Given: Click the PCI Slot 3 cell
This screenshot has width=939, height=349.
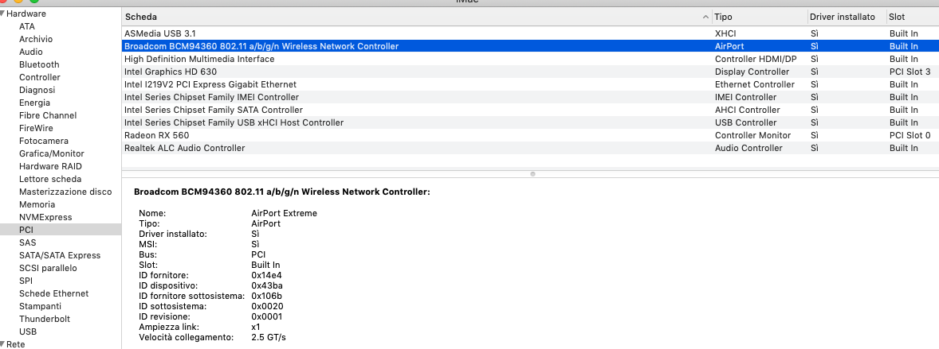Looking at the screenshot, I should (x=910, y=72).
